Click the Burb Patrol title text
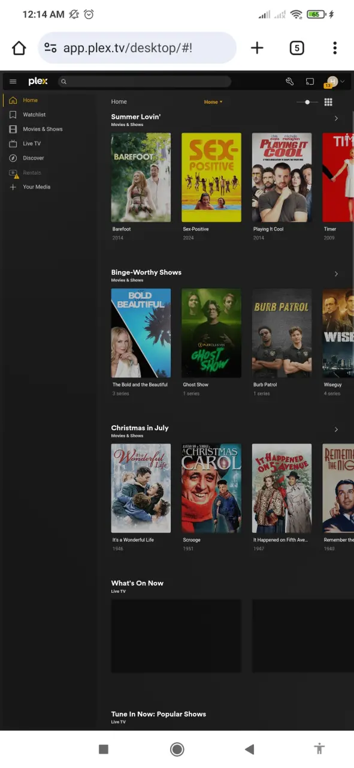Viewport: 354px width, 768px height. tap(265, 385)
